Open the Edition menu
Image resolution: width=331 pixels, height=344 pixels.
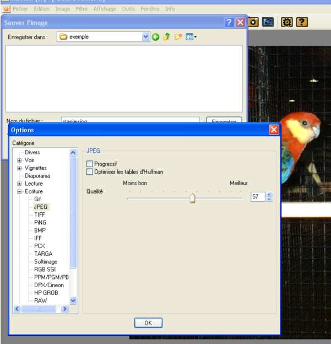(x=42, y=9)
